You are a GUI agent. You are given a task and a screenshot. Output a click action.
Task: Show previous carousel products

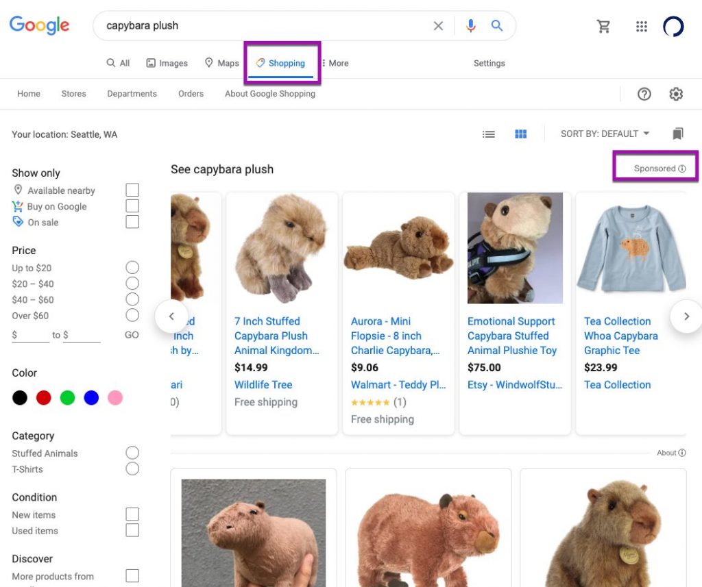pos(171,316)
